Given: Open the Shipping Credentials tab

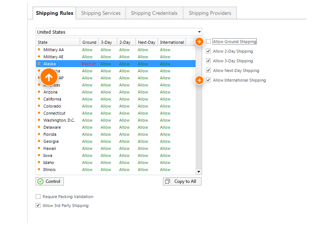Looking at the screenshot, I should (154, 13).
